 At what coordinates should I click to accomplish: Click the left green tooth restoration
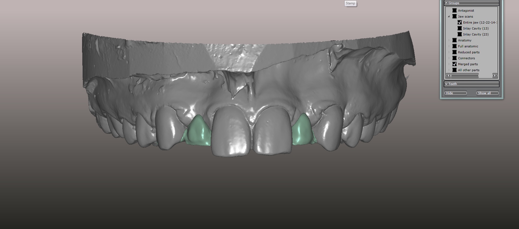click(199, 131)
